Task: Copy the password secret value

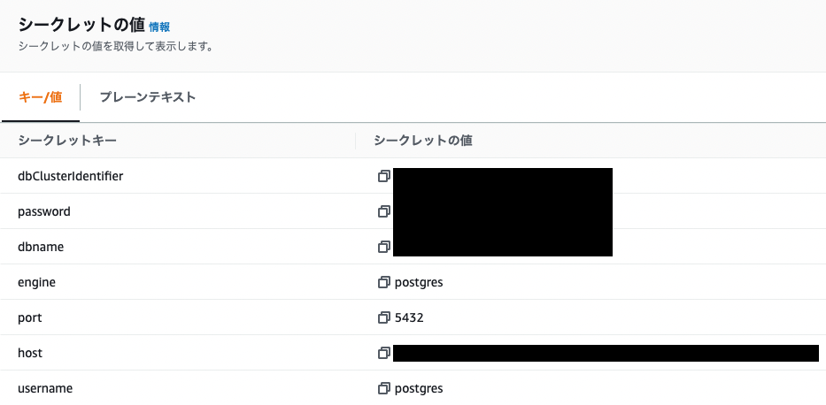Action: [x=383, y=211]
